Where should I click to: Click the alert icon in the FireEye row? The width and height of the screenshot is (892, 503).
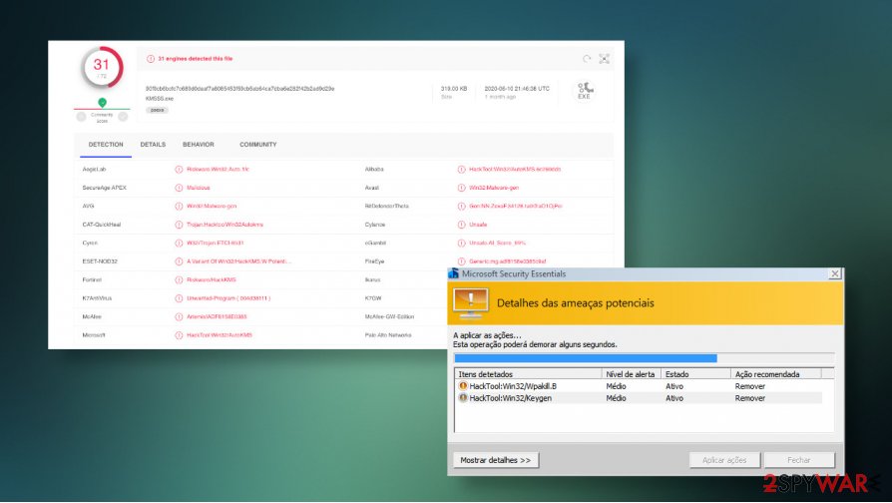pyautogui.click(x=461, y=261)
